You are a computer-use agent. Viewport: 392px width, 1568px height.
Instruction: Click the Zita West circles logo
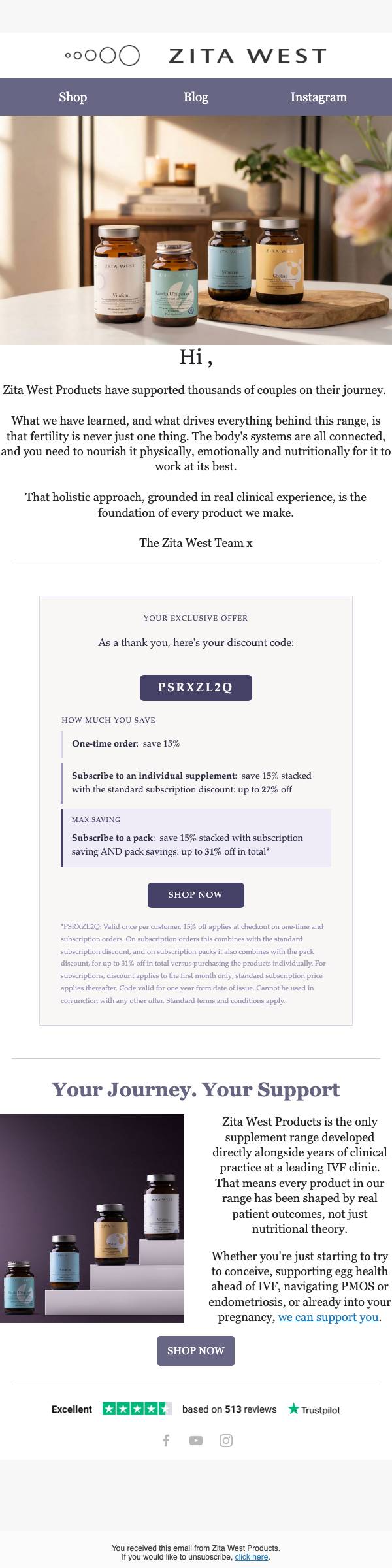(103, 56)
